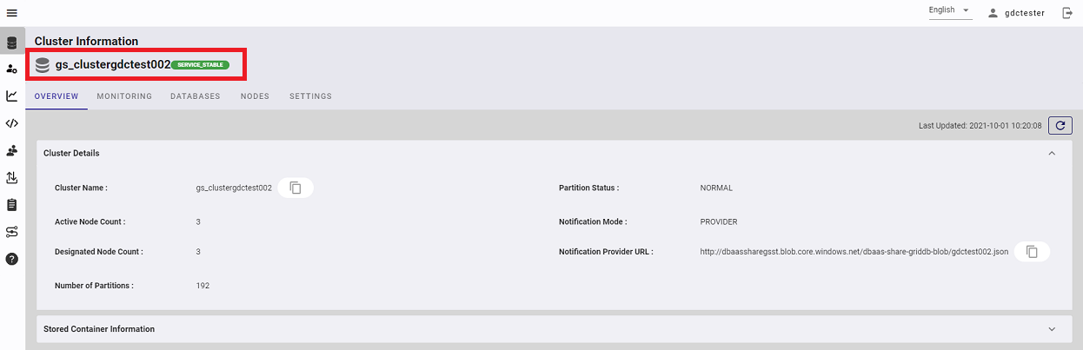This screenshot has width=1083, height=350.
Task: Collapse the Cluster Details section
Action: [x=1052, y=153]
